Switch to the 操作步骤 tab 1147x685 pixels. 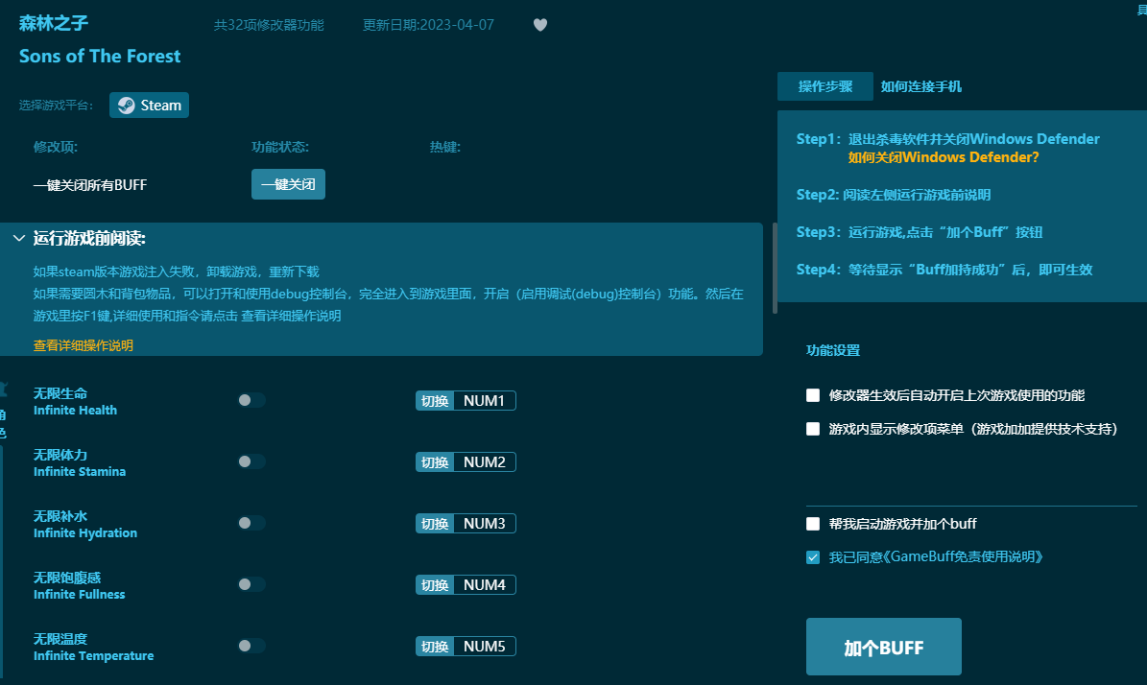point(825,86)
